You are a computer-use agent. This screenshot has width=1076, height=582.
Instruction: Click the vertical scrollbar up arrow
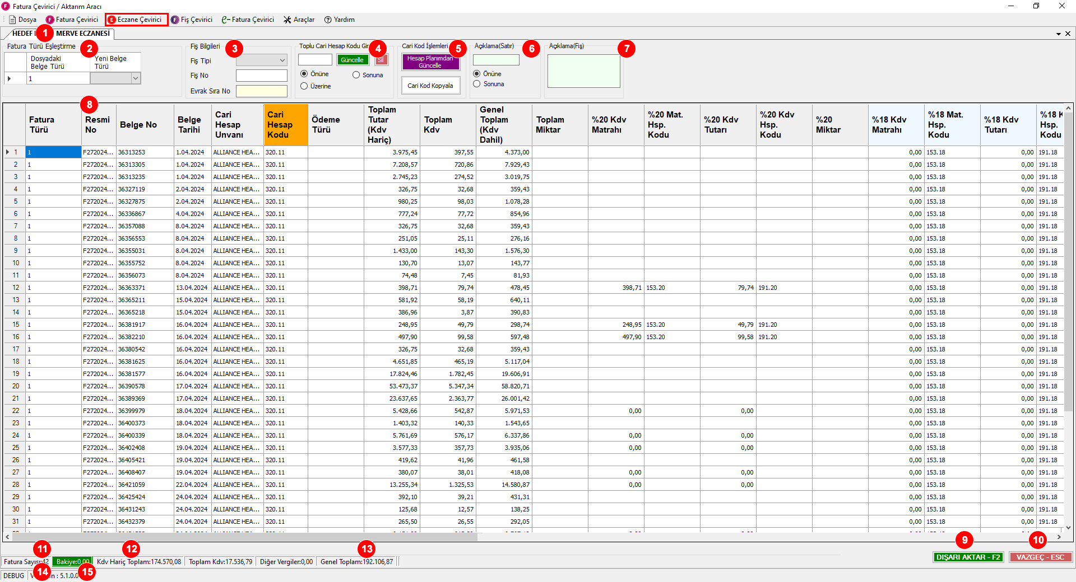coord(1068,109)
